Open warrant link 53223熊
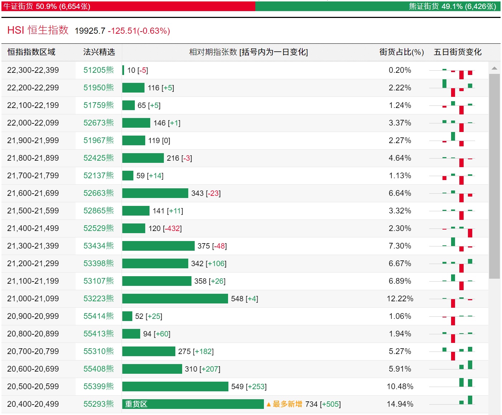Screen dimensions: 502x415 point(99,298)
